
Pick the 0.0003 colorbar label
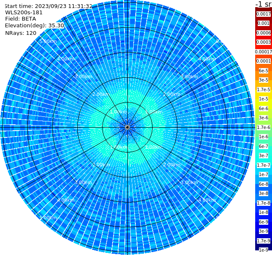pyautogui.click(x=264, y=42)
